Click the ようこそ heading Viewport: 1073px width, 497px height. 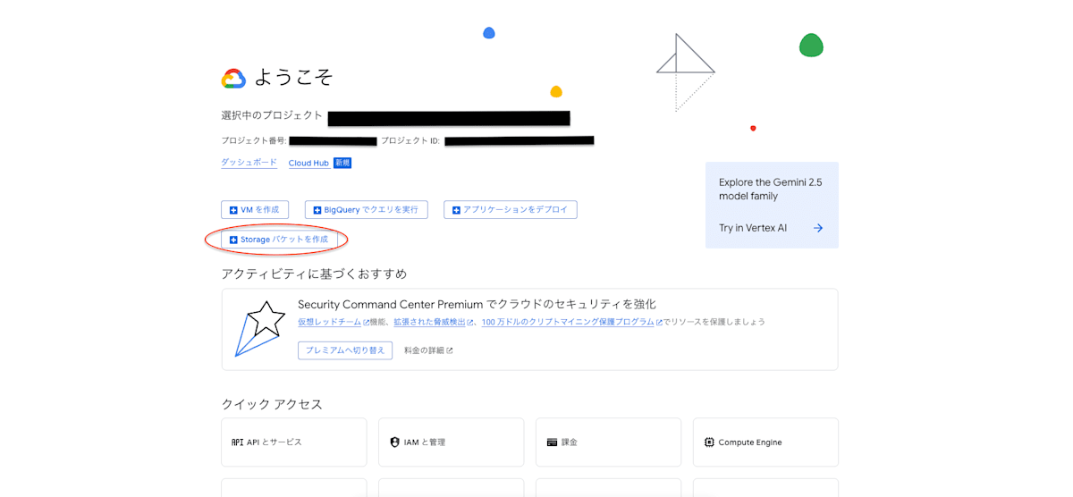point(293,78)
